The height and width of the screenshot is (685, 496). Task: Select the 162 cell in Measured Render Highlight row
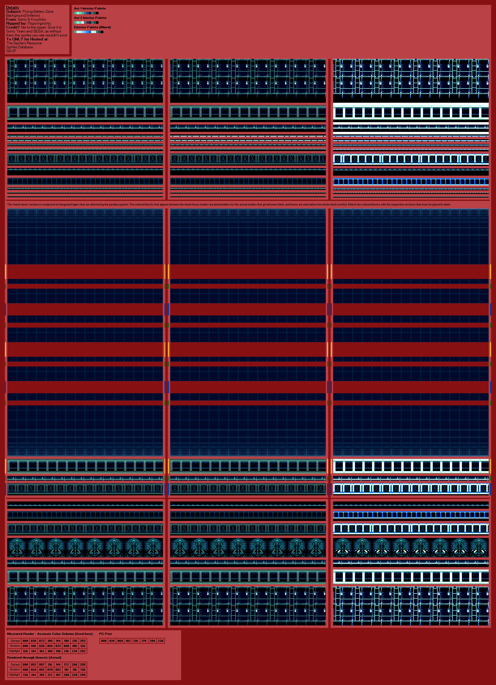tap(42, 651)
